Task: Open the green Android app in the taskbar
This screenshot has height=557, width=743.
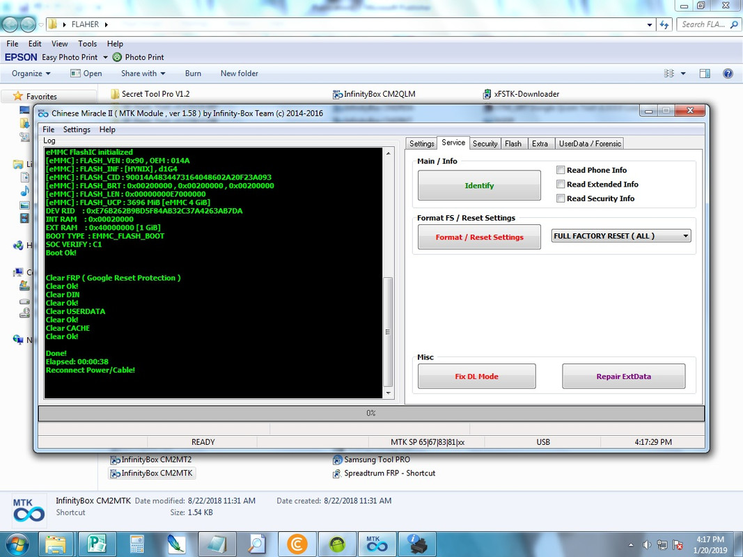Action: click(x=337, y=544)
